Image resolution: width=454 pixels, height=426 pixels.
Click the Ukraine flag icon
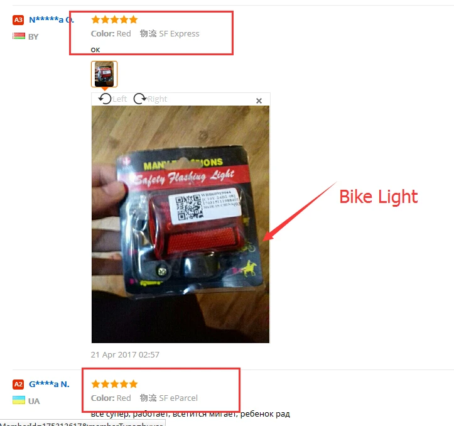19,400
